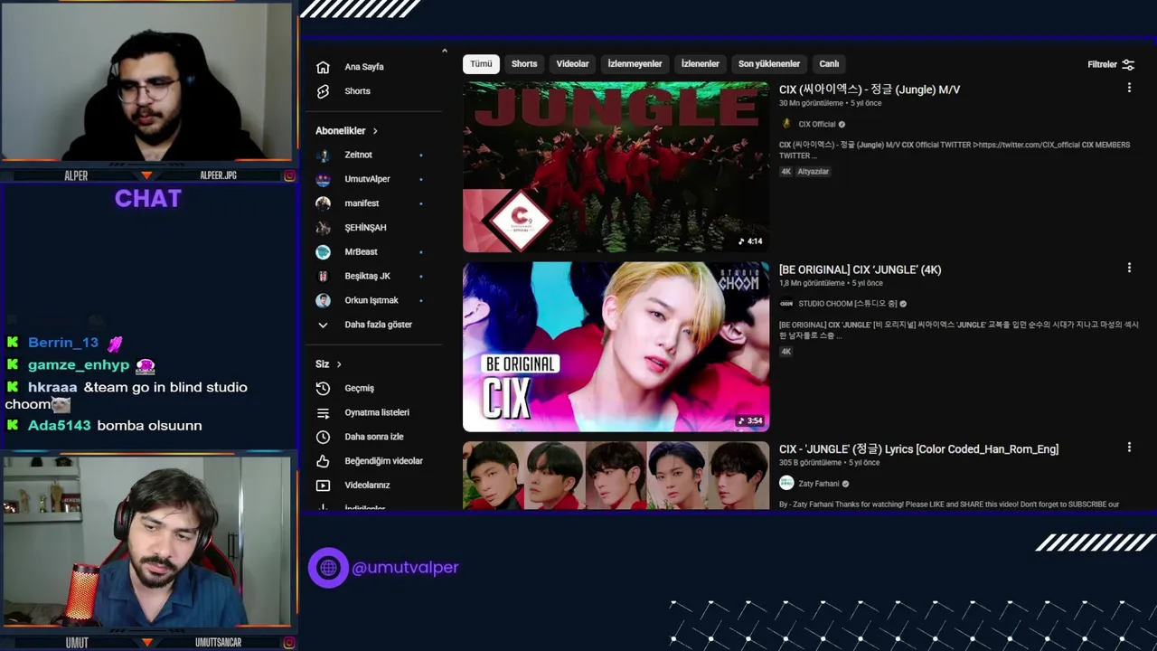The width and height of the screenshot is (1157, 651).
Task: Select the Shorts filter chip
Action: pyautogui.click(x=524, y=64)
